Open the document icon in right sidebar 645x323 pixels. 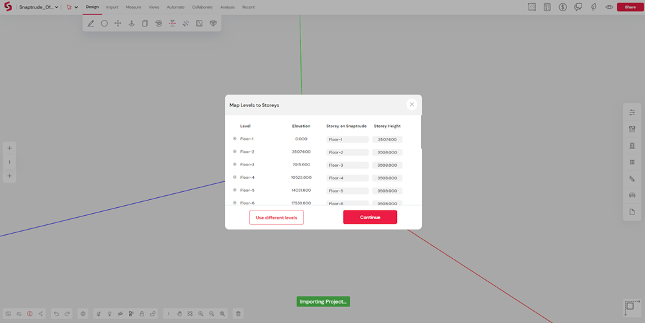(632, 212)
